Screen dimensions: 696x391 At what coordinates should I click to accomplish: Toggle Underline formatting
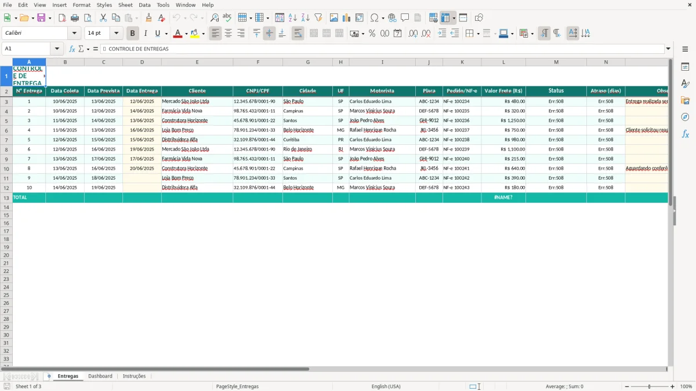(157, 34)
